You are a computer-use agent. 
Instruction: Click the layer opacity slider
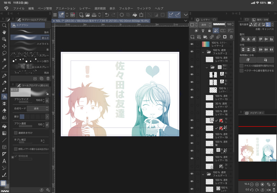(219, 24)
